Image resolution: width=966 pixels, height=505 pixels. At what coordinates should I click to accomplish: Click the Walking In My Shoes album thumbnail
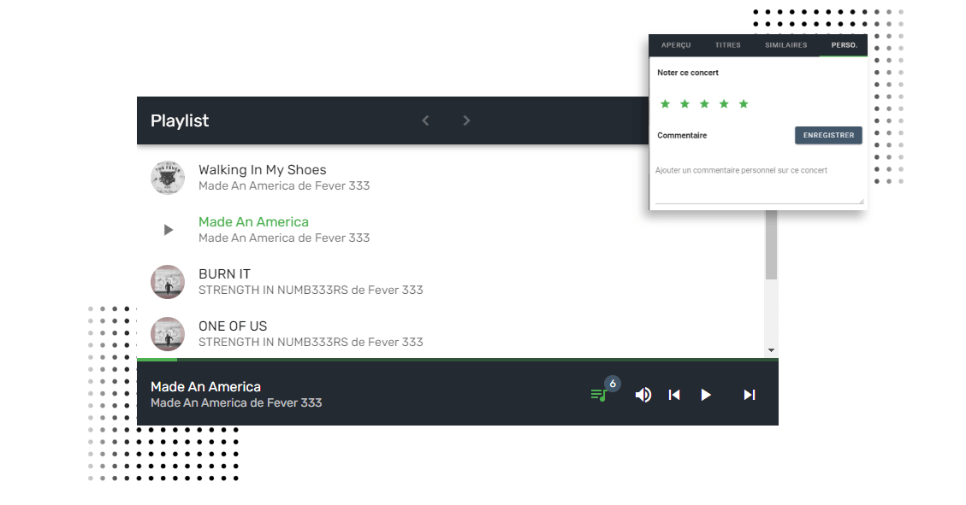[x=168, y=178]
